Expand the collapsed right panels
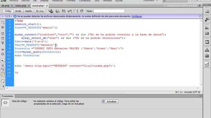The width and height of the screenshot is (211, 118). [209, 5]
